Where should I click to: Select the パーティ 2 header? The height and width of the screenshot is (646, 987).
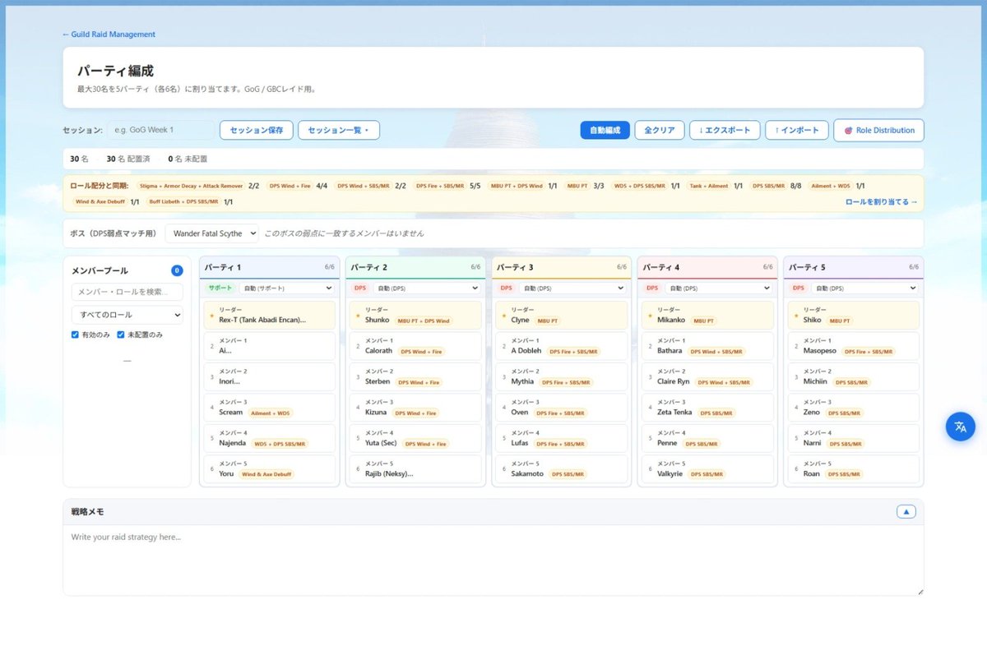(415, 267)
